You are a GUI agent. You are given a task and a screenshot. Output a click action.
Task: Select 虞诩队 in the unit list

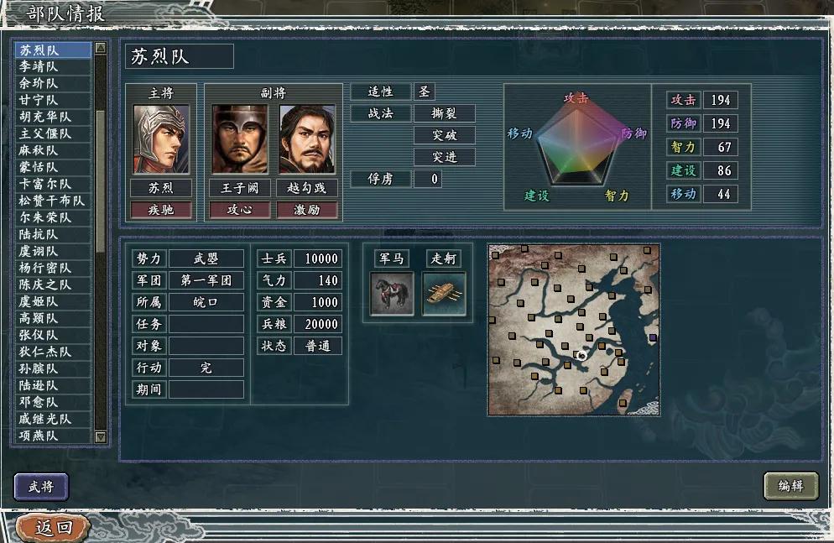coord(53,251)
